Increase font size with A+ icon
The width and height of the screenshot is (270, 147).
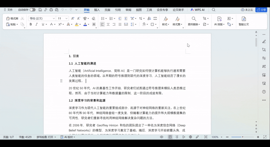73,19
